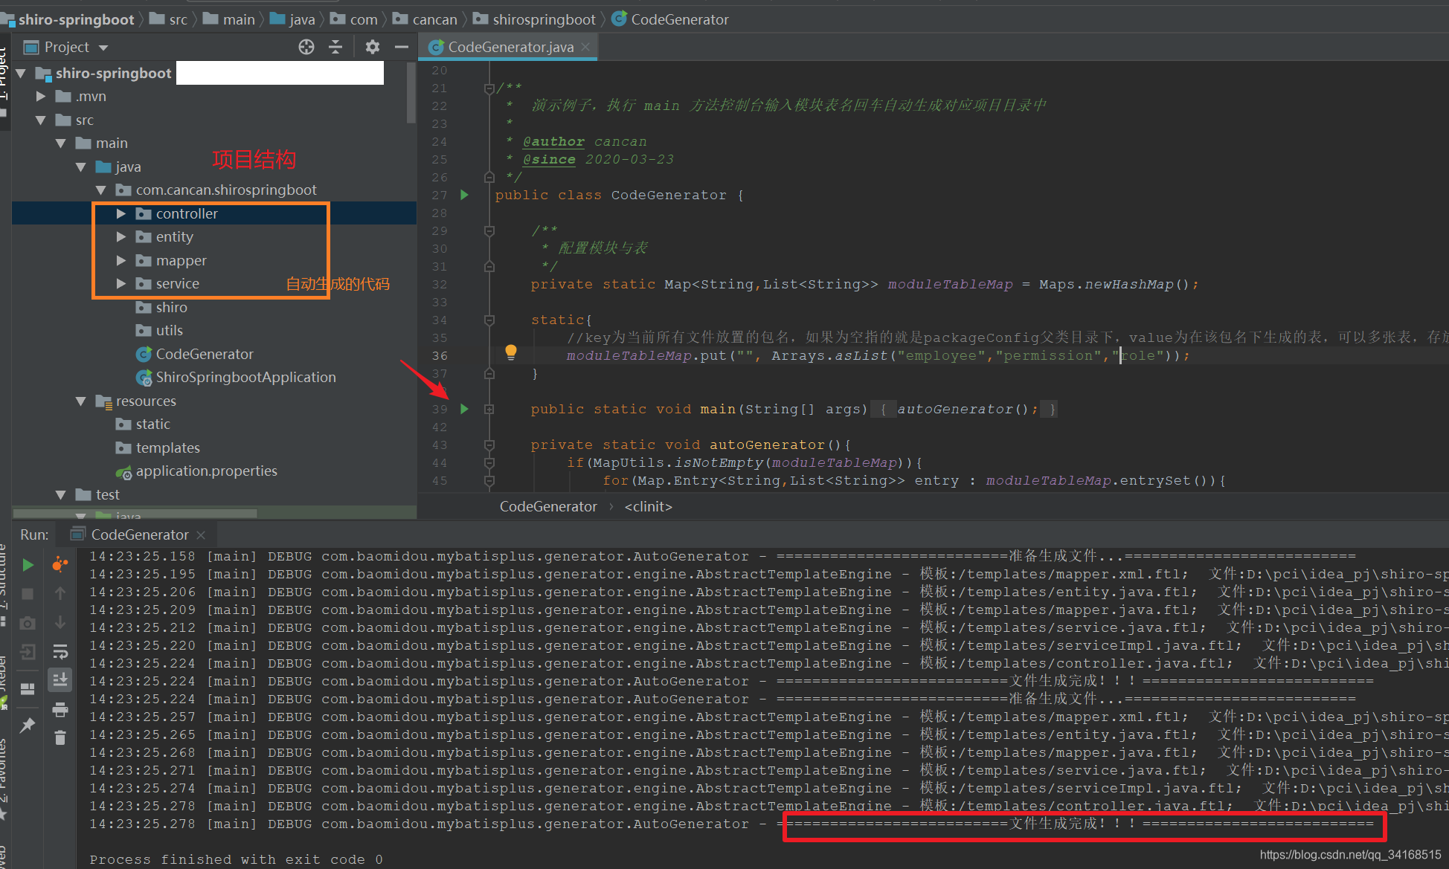This screenshot has height=869, width=1449.
Task: Click the dump threads camera icon
Action: point(28,623)
